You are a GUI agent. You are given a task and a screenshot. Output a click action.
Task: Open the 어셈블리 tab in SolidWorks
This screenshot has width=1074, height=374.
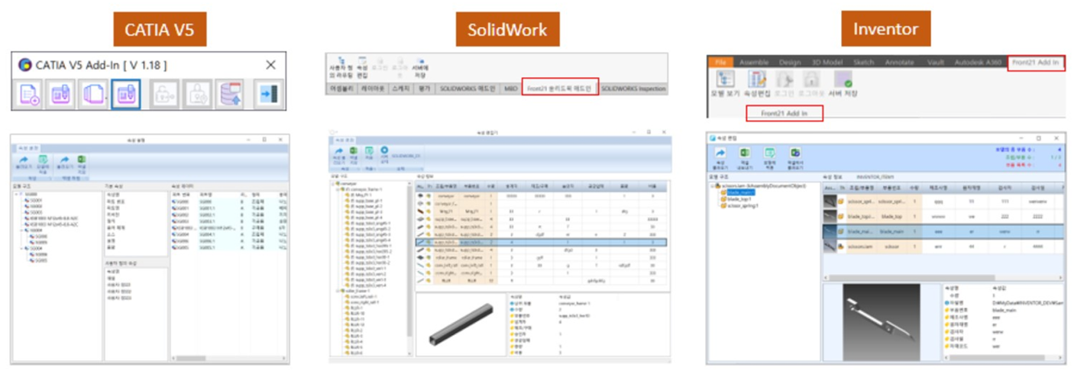pos(343,89)
